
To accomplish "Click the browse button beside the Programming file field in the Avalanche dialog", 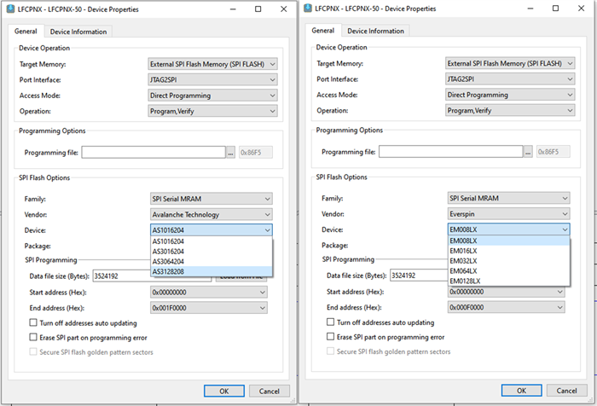I will [x=230, y=152].
